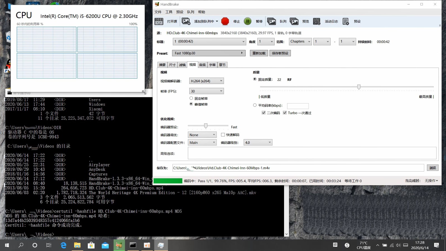Click the encoder preset slider handle
This screenshot has width=446, height=251.
pos(206,126)
